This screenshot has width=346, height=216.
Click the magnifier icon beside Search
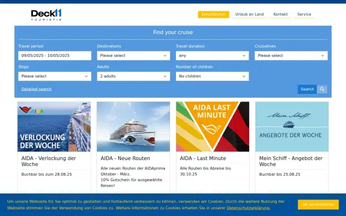(322, 89)
